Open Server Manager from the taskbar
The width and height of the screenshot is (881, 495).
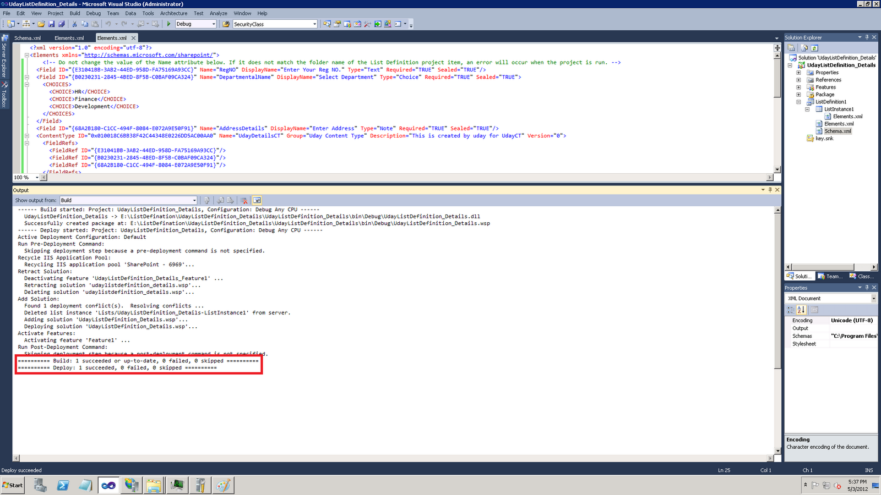click(x=40, y=485)
